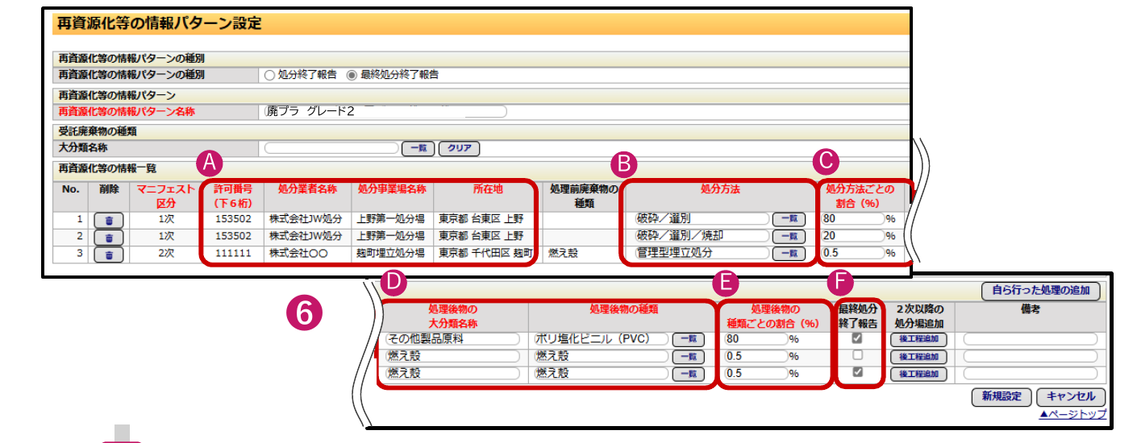Viewport: 1137px width, 443px height.
Task: Click 東京都 千代田区 麹町 address cell
Action: pyautogui.click(x=485, y=254)
